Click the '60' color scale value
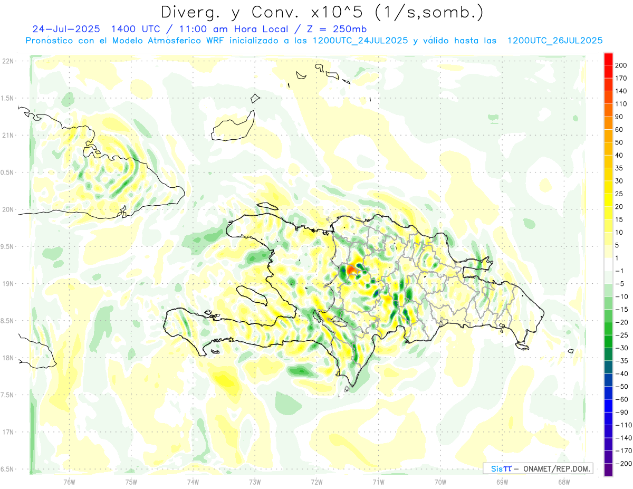The image size is (633, 489). (619, 129)
